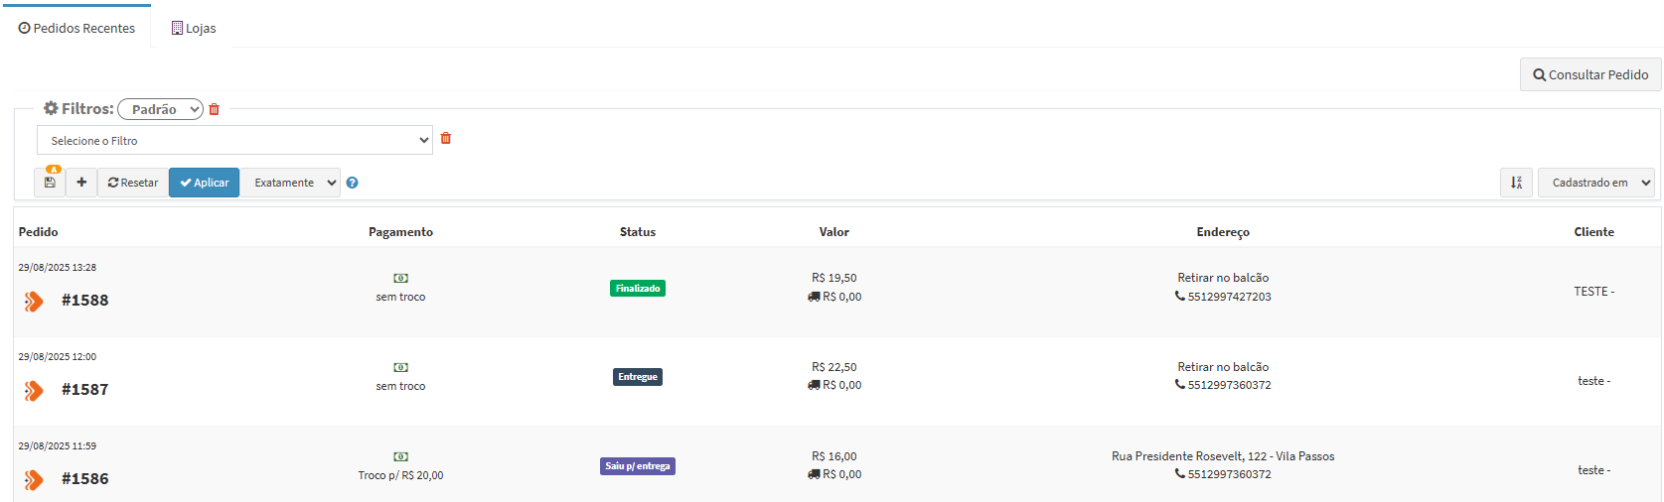Image resolution: width=1664 pixels, height=502 pixels.
Task: Open the Padrão filter preset dropdown
Action: tap(160, 109)
